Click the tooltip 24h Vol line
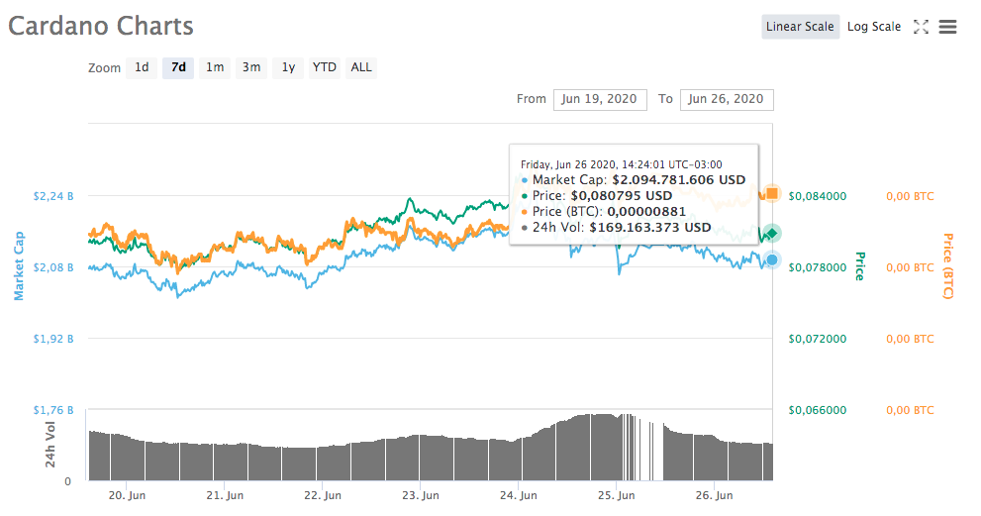Image resolution: width=981 pixels, height=516 pixels. [616, 228]
